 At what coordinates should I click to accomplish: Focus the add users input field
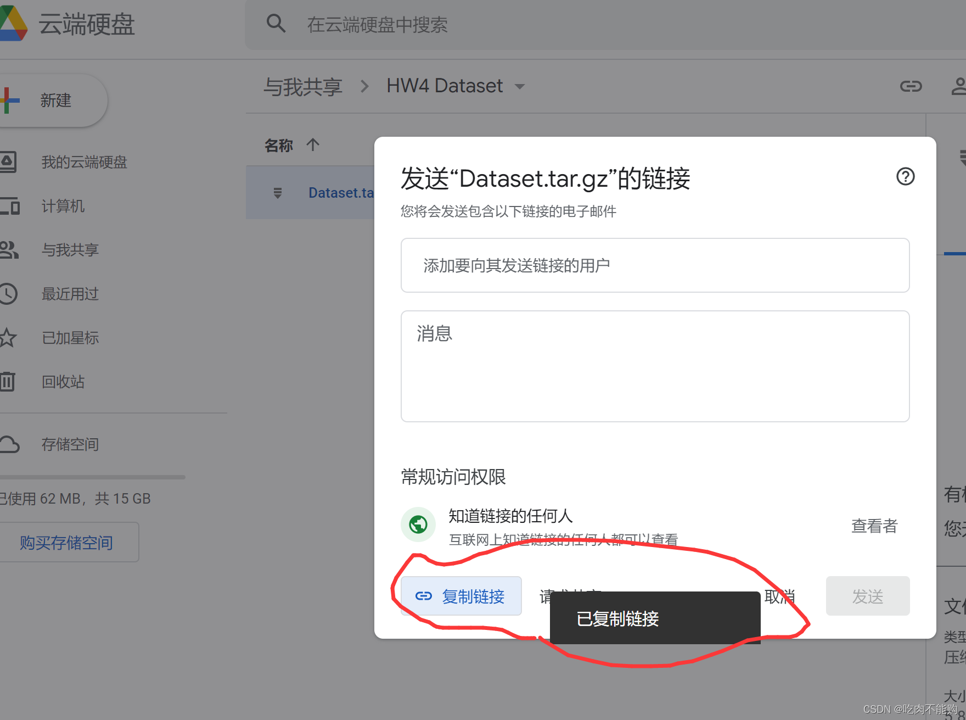click(x=655, y=265)
